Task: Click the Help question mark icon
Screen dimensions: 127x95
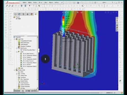Action: coord(112,3)
